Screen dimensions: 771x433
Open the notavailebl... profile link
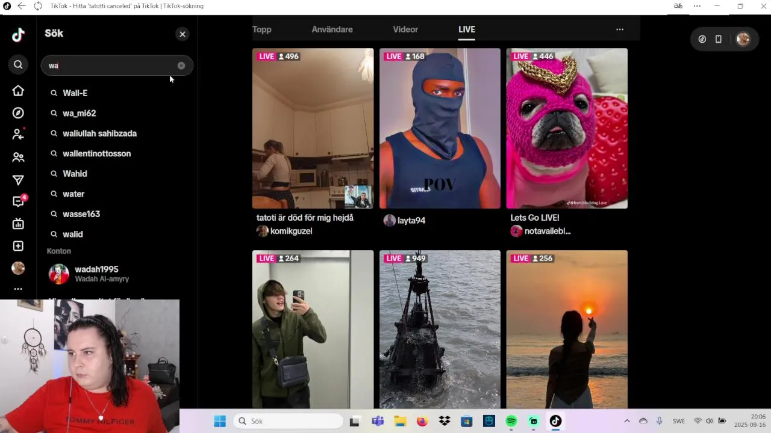540,231
